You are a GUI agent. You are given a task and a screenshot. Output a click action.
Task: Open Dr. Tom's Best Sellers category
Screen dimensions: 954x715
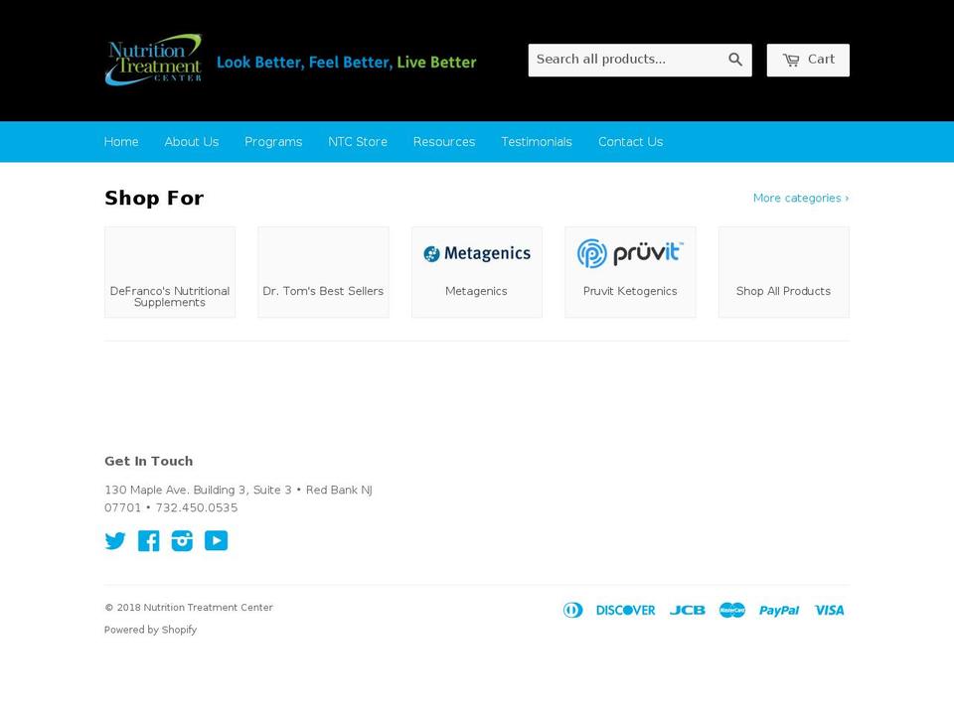(323, 272)
